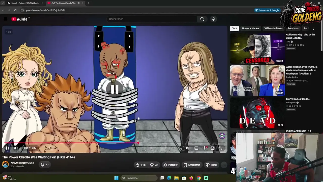Click the 554 k abonnés subscriber count
The image size is (323, 182).
click(x=17, y=167)
